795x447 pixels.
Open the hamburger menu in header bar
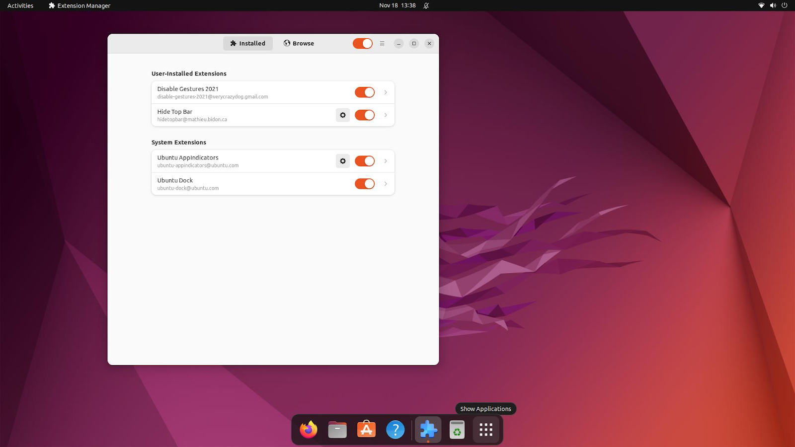coord(382,43)
